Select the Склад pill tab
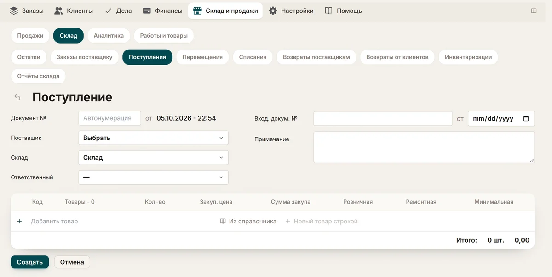The height and width of the screenshot is (277, 552). click(x=69, y=36)
